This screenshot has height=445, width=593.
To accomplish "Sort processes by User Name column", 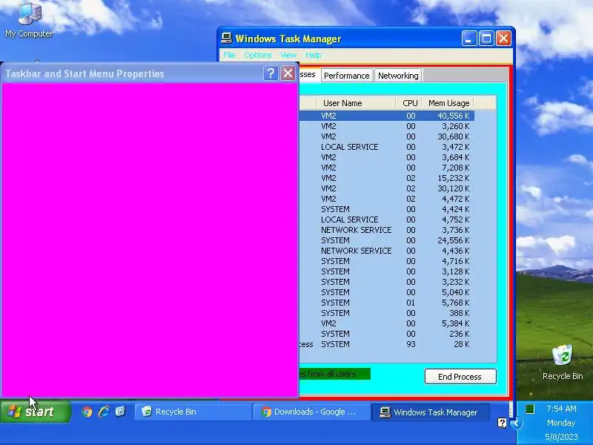I will 356,103.
